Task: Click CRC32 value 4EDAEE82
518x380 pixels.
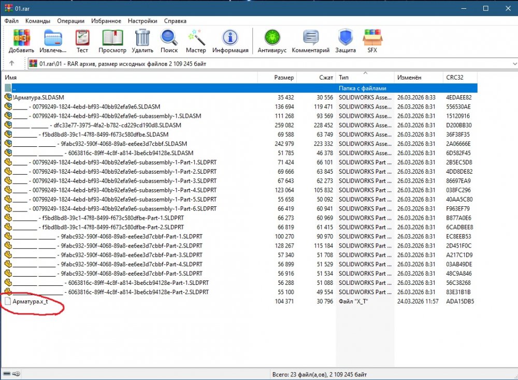Action: (459, 97)
